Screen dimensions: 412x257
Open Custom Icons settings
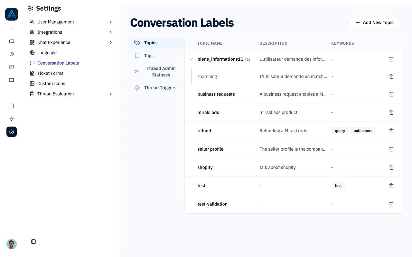[x=71, y=84]
